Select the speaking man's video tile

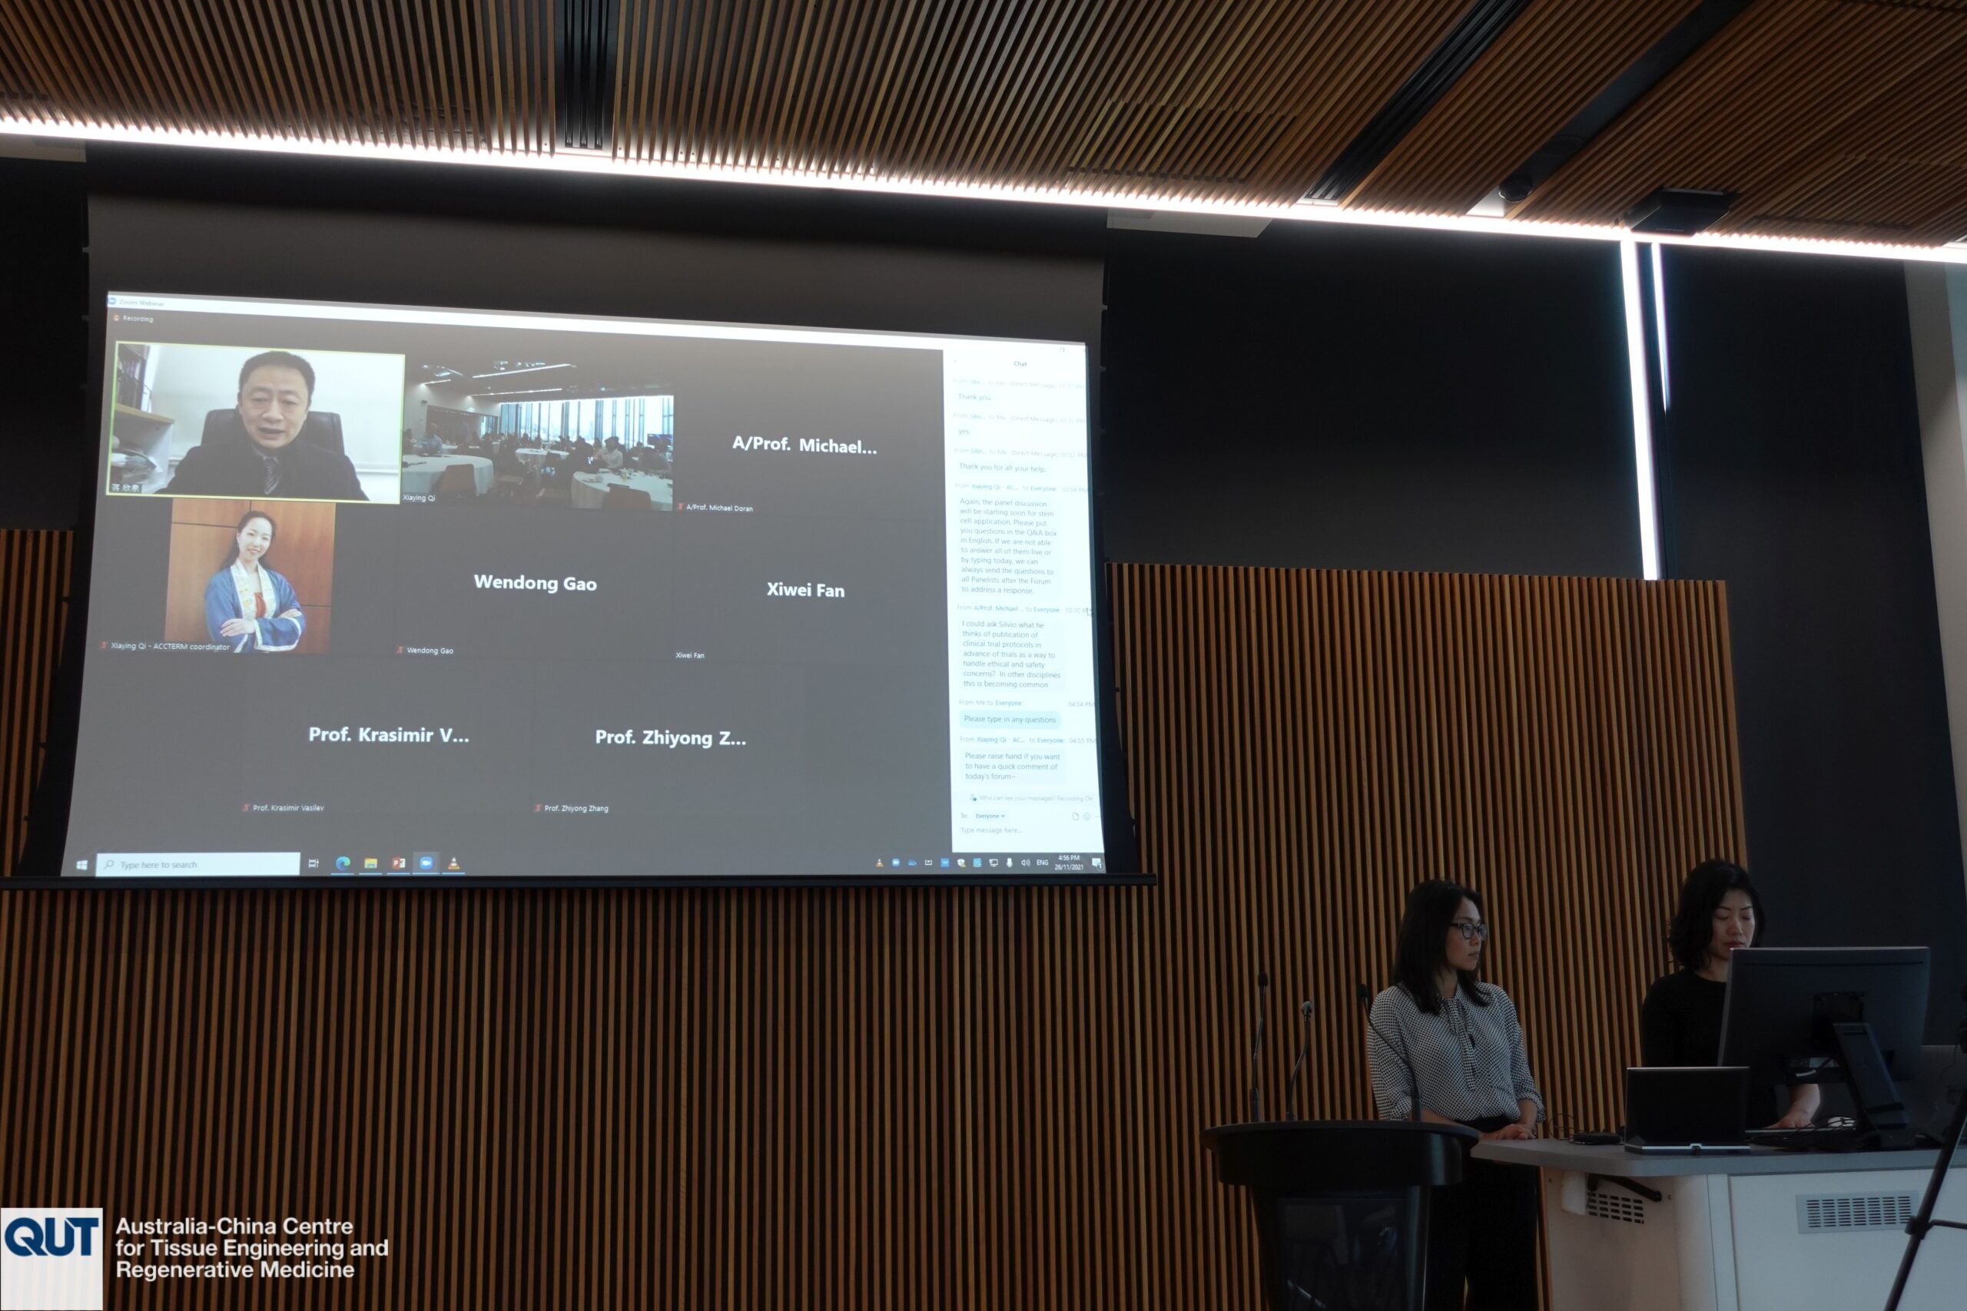tap(256, 422)
